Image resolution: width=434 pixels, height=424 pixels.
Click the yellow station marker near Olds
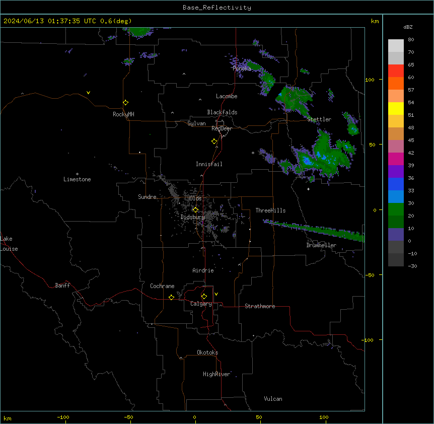pyautogui.click(x=195, y=209)
